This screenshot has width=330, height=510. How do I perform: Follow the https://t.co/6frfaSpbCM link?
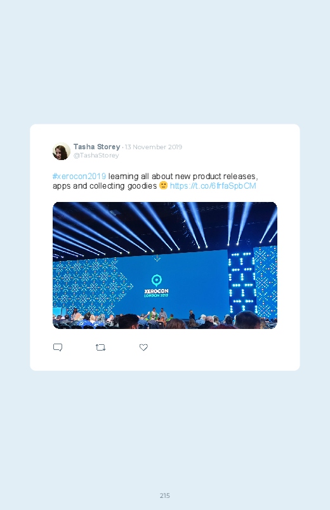click(x=213, y=185)
